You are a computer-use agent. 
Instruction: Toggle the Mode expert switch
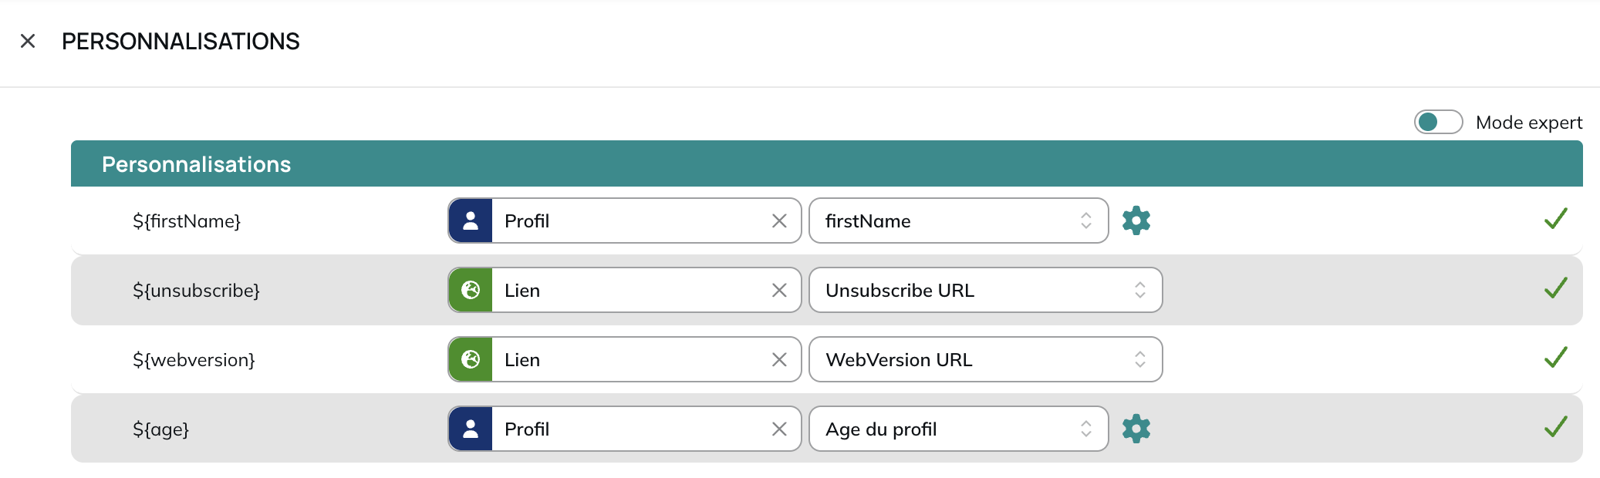click(x=1438, y=122)
